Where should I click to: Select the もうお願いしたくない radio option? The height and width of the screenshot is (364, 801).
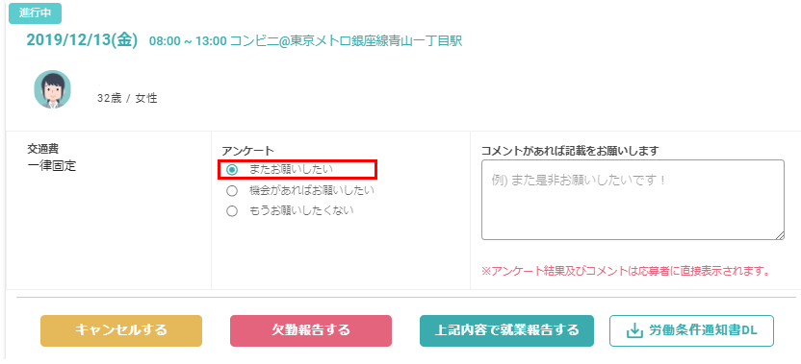232,211
